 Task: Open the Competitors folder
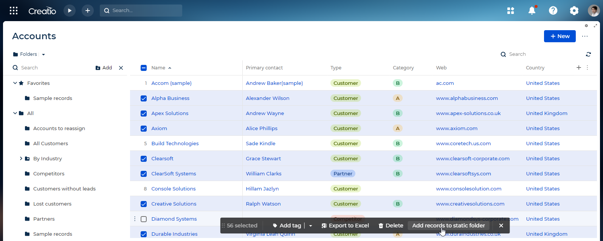tap(49, 173)
